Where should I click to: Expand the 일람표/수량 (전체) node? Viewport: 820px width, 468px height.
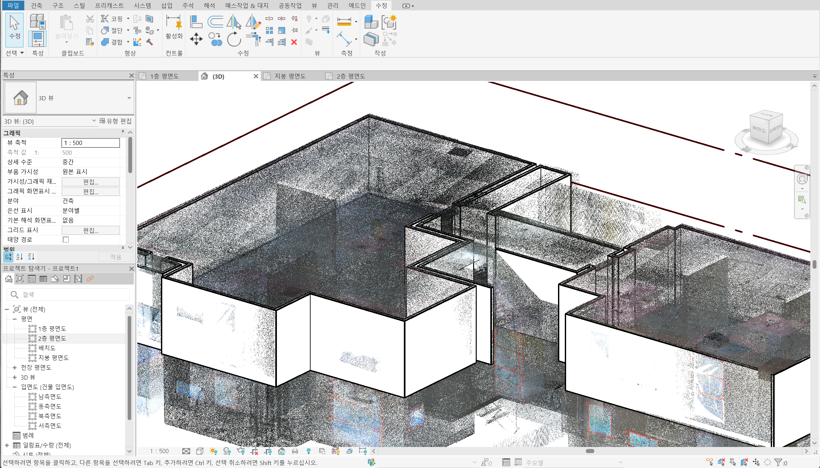click(7, 445)
